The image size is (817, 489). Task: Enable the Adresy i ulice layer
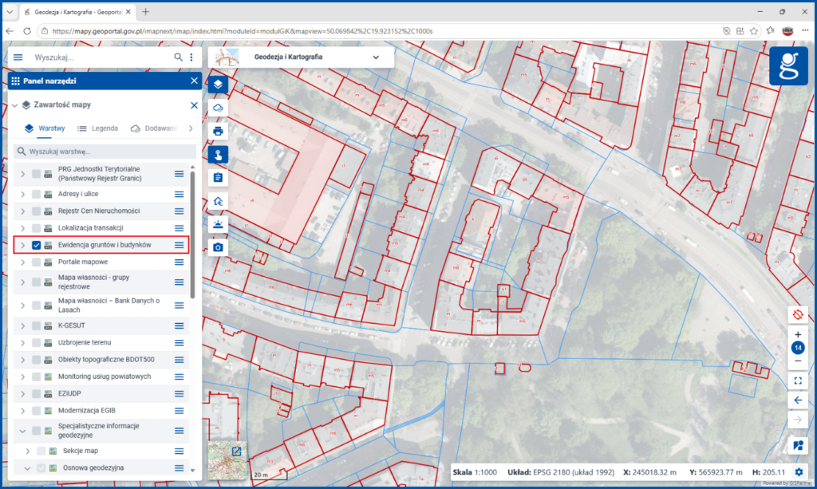pyautogui.click(x=37, y=195)
